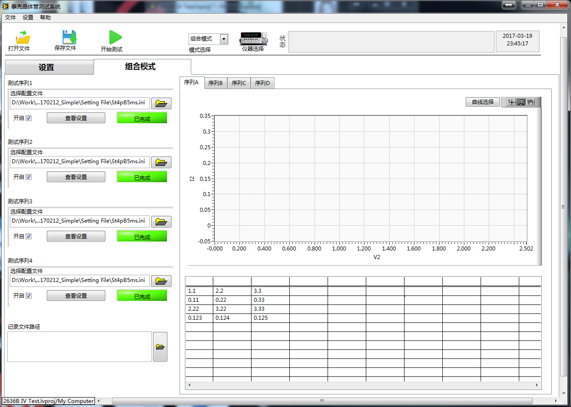
Task: Click 查看设置 button for 测试序列3
Action: tap(76, 237)
